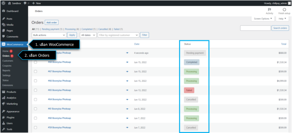Select checkbox for order #67
The height and width of the screenshot is (133, 292).
(35, 72)
